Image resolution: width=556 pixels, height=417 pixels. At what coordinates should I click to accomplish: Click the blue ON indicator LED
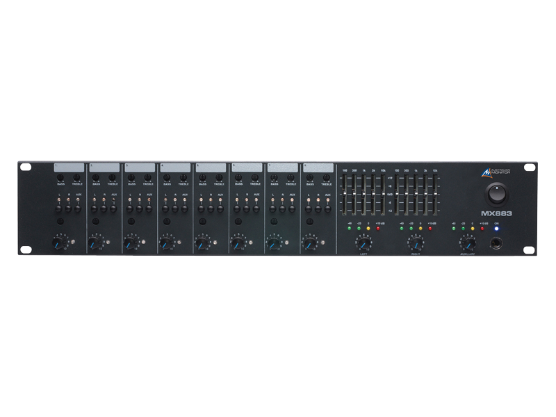tap(496, 228)
